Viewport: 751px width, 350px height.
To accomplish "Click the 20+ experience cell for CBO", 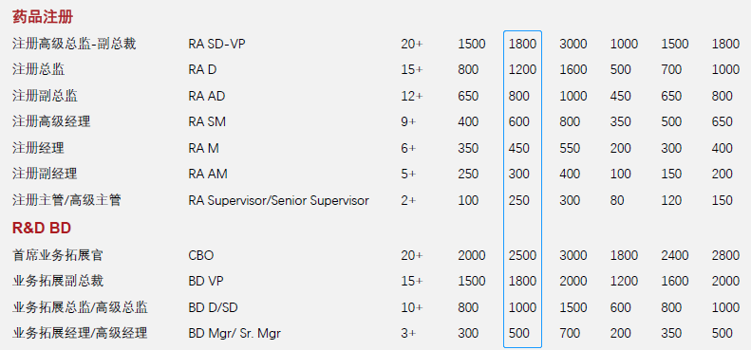I will click(412, 256).
